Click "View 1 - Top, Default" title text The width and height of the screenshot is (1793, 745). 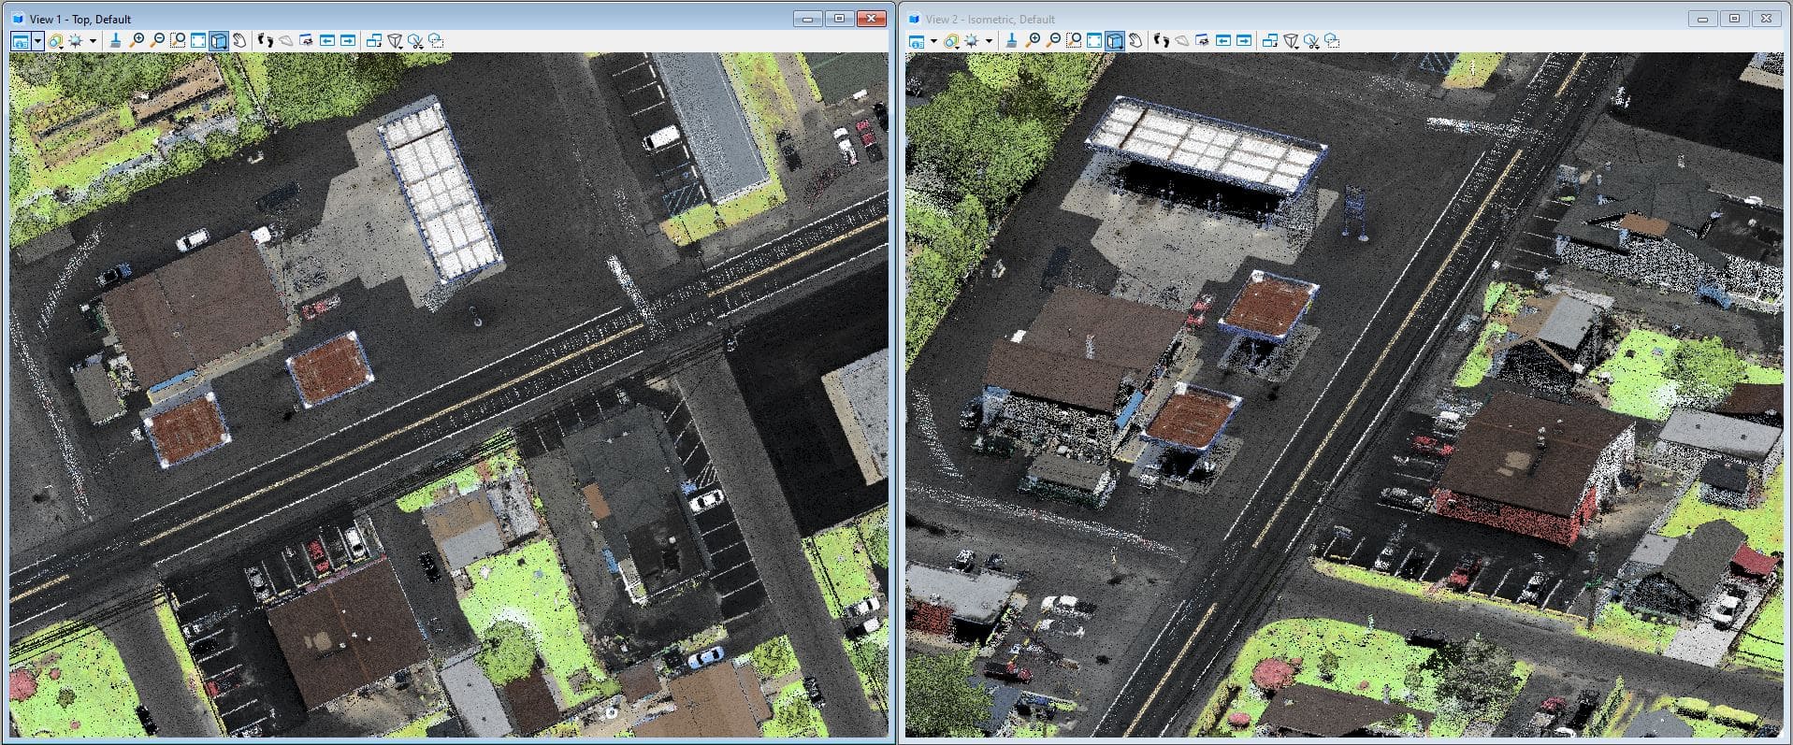80,19
